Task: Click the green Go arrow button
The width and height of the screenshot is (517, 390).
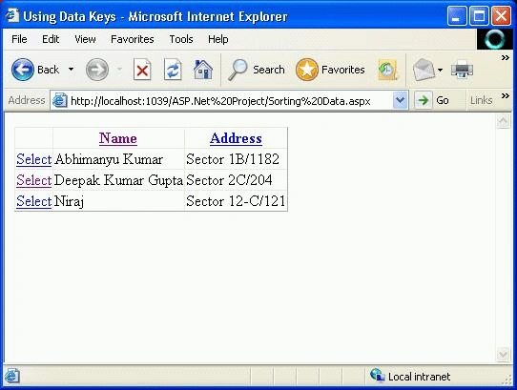Action: (423, 100)
